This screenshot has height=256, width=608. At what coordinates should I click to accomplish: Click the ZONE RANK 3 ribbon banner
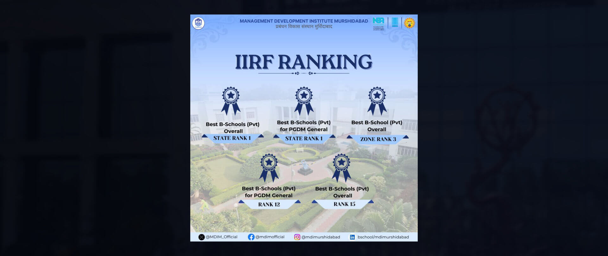pos(378,139)
